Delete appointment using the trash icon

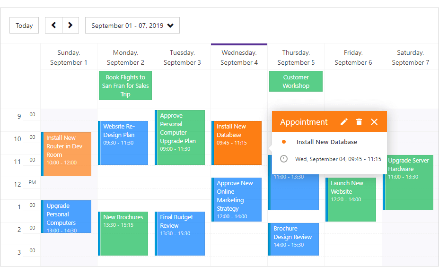(359, 122)
